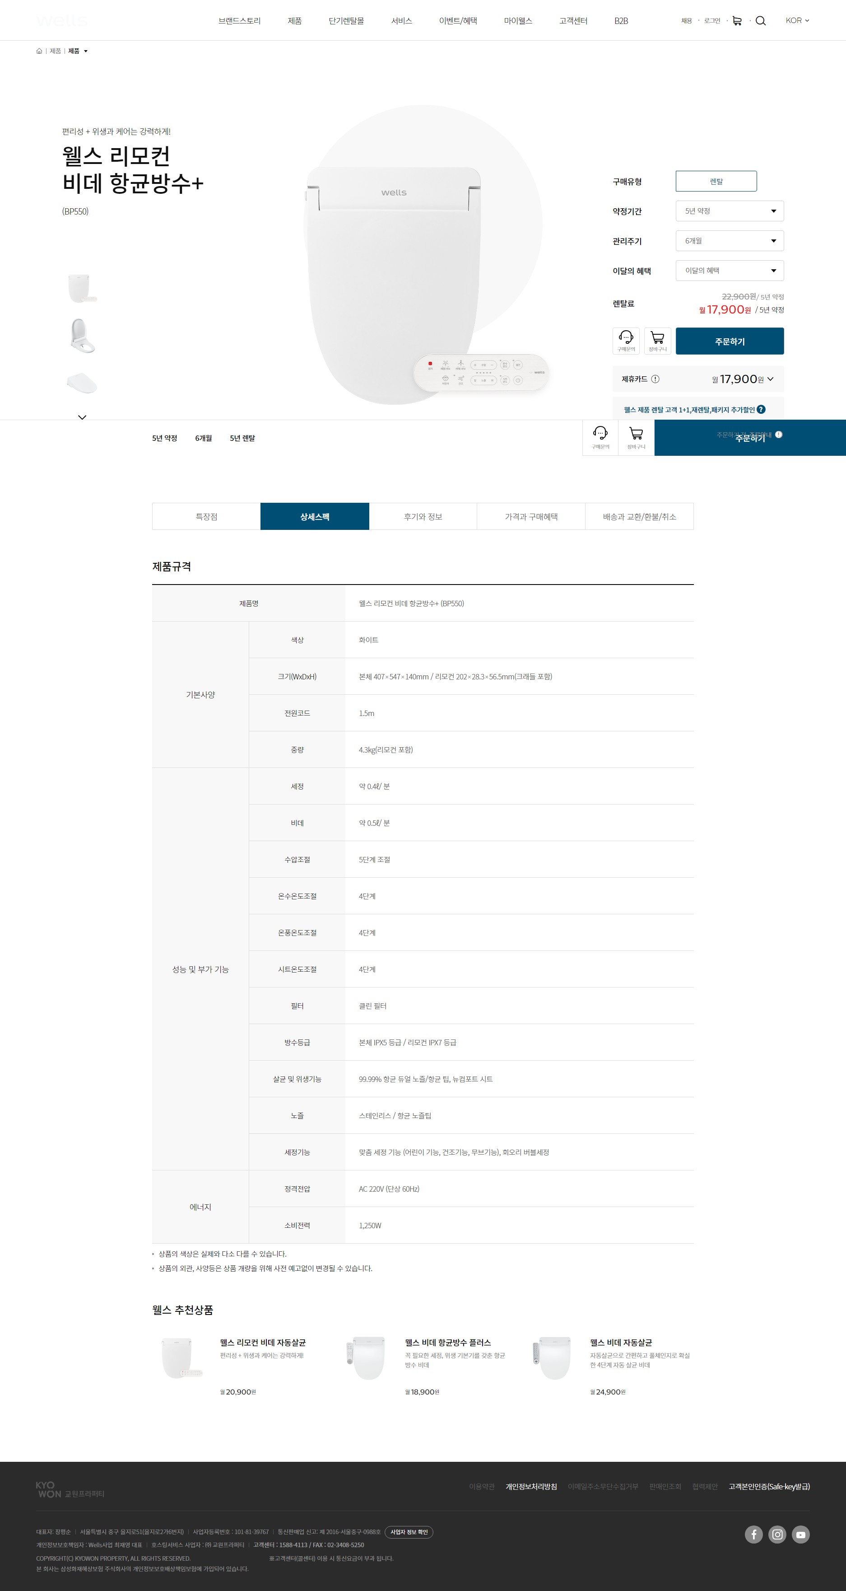Switch to the 특장점 tab
The image size is (846, 1591).
click(206, 516)
